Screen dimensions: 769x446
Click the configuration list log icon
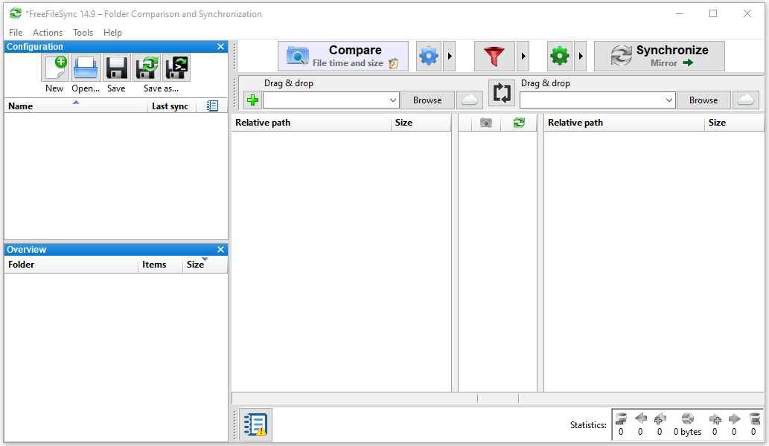212,106
